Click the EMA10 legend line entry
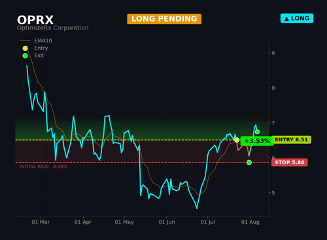The width and height of the screenshot is (327, 240). [36, 41]
